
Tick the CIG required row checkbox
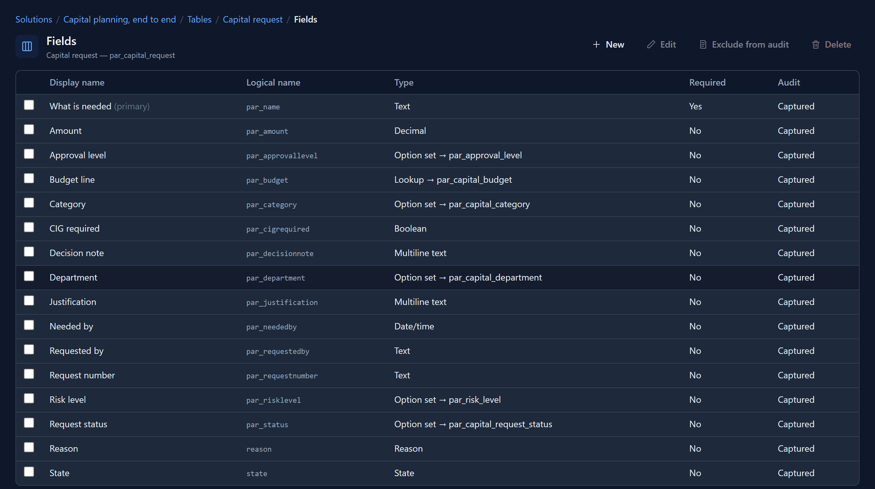coord(29,227)
